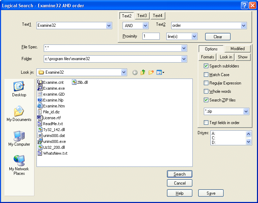
Task: Switch to the Text4 tab
Action: (x=158, y=16)
